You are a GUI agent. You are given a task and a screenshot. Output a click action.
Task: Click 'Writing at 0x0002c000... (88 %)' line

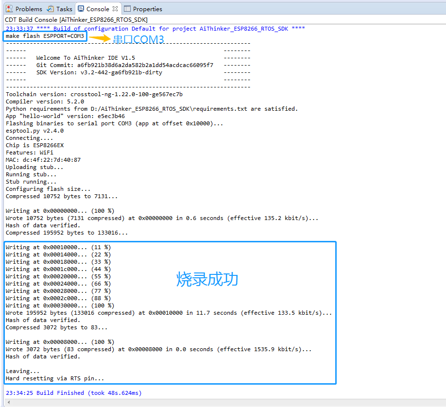[58, 298]
